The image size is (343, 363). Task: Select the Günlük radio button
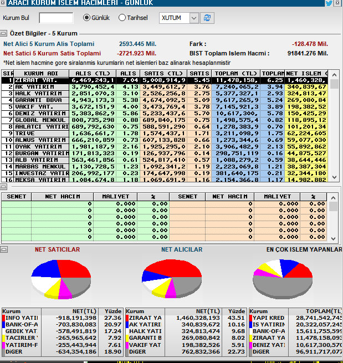point(86,18)
